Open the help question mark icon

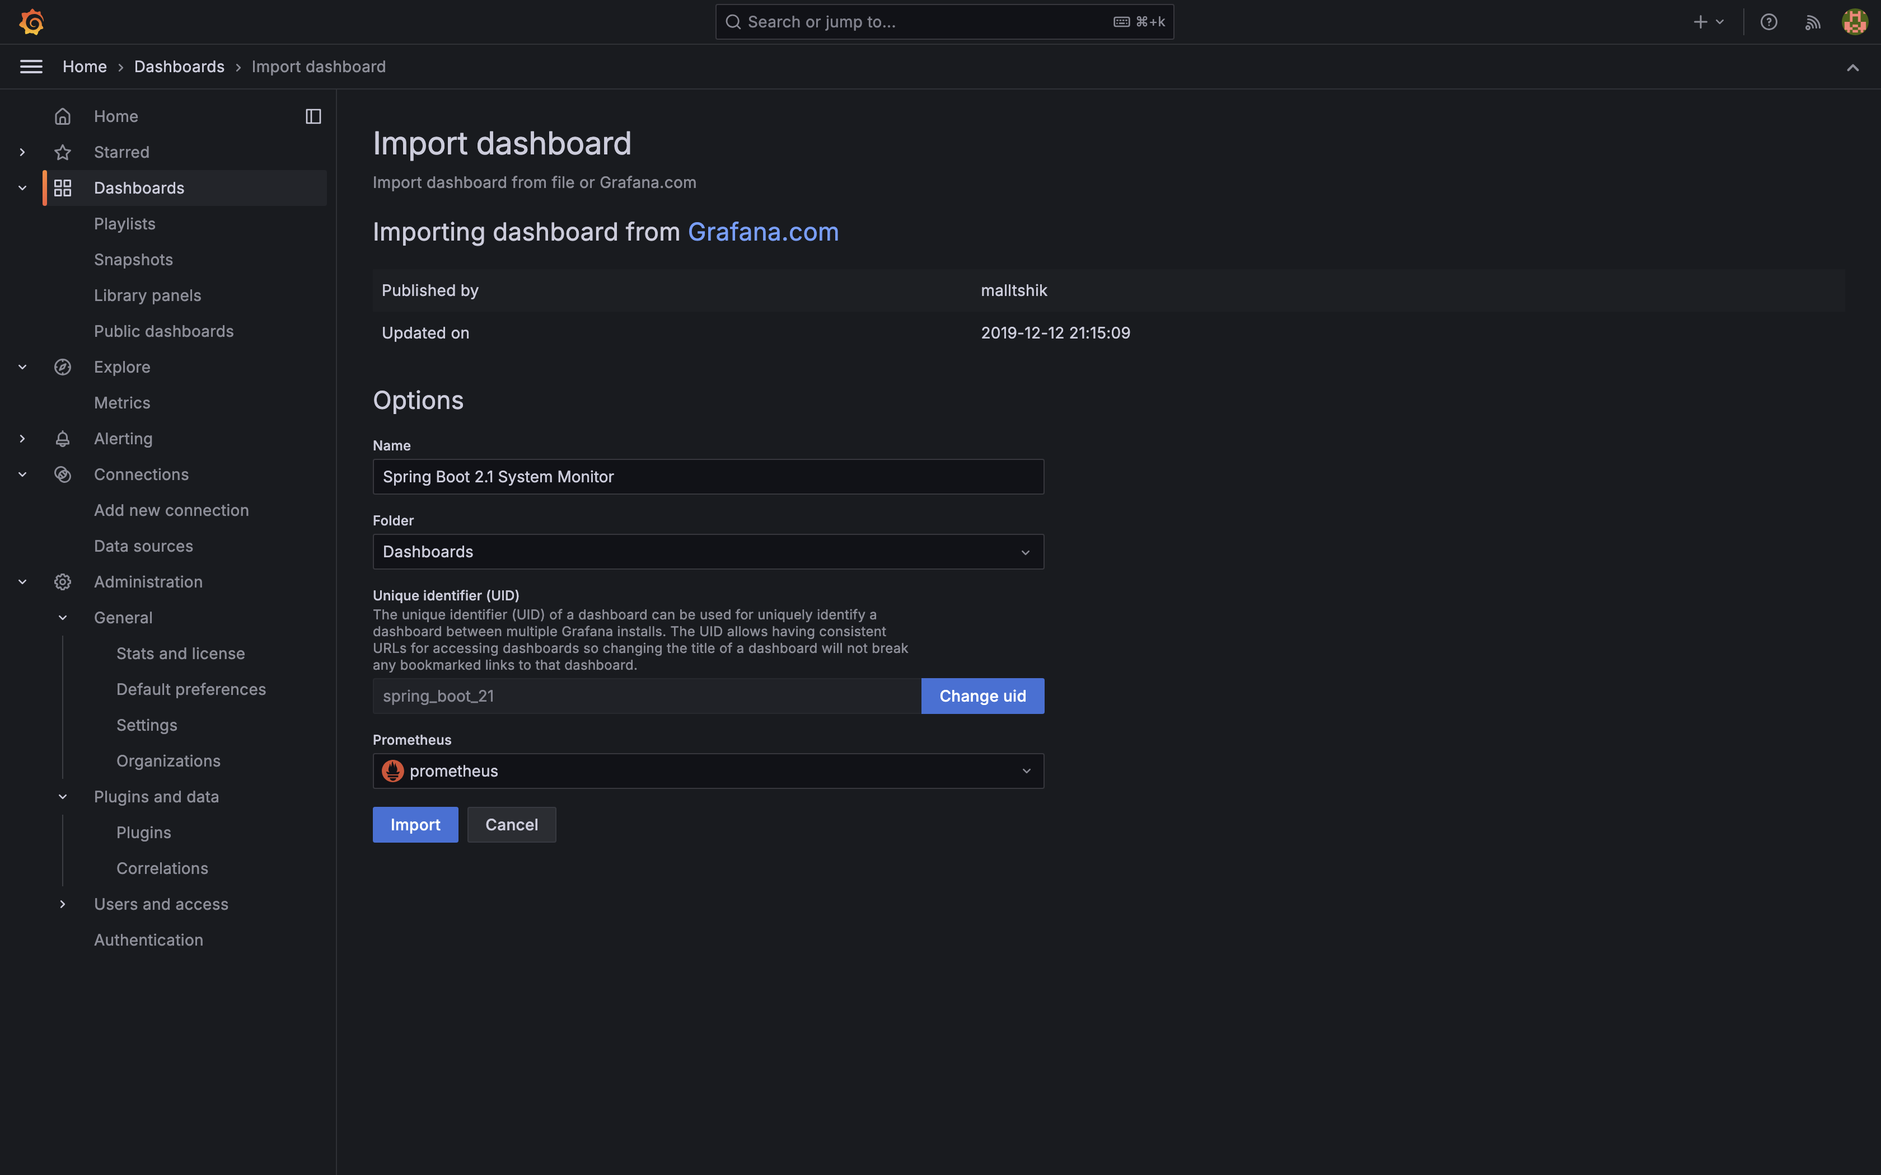[1768, 22]
